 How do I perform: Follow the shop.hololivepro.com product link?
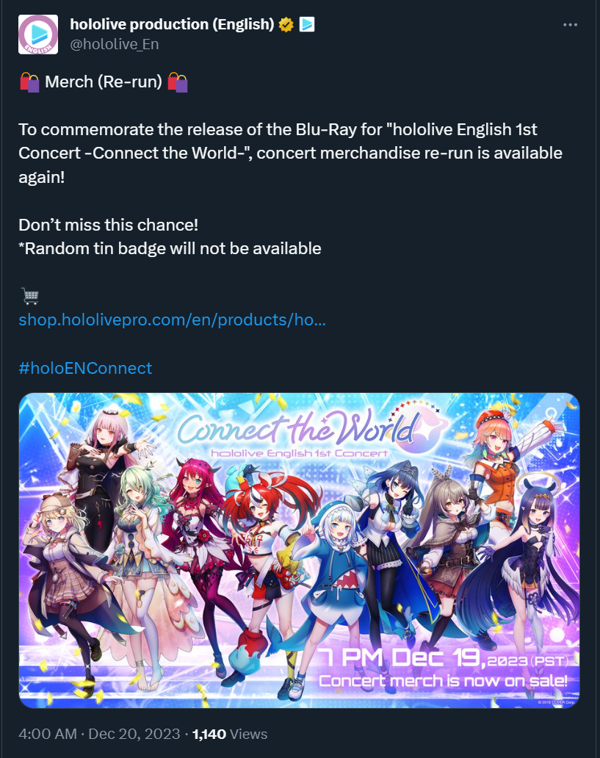click(172, 320)
